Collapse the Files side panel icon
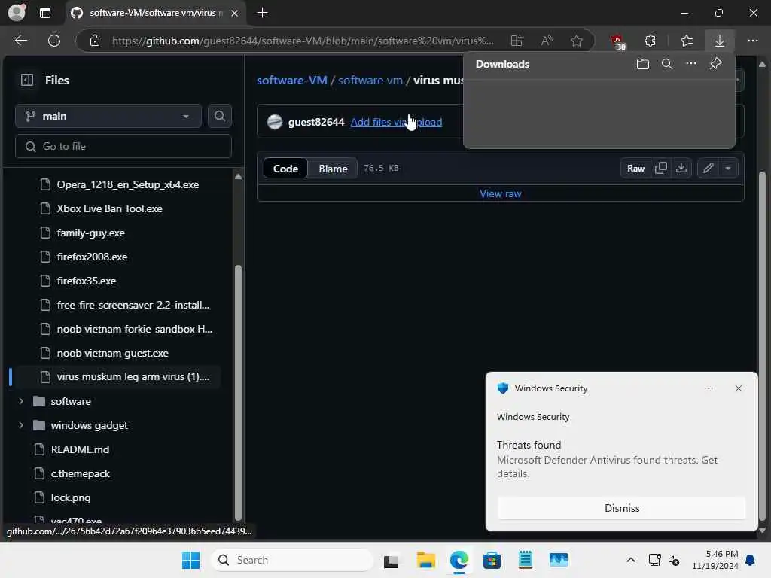 [x=27, y=80]
